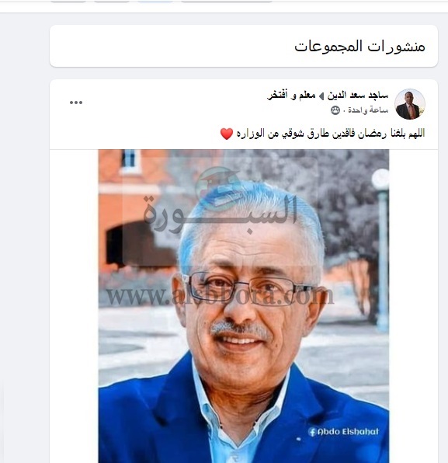Click the street lamp globe in photo

click(380, 179)
